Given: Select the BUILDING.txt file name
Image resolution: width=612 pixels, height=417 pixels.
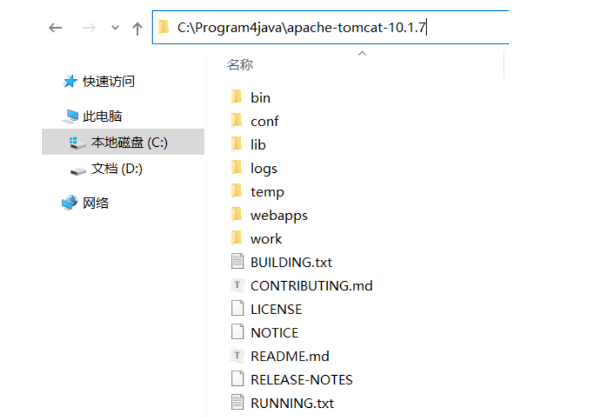Looking at the screenshot, I should (x=291, y=263).
